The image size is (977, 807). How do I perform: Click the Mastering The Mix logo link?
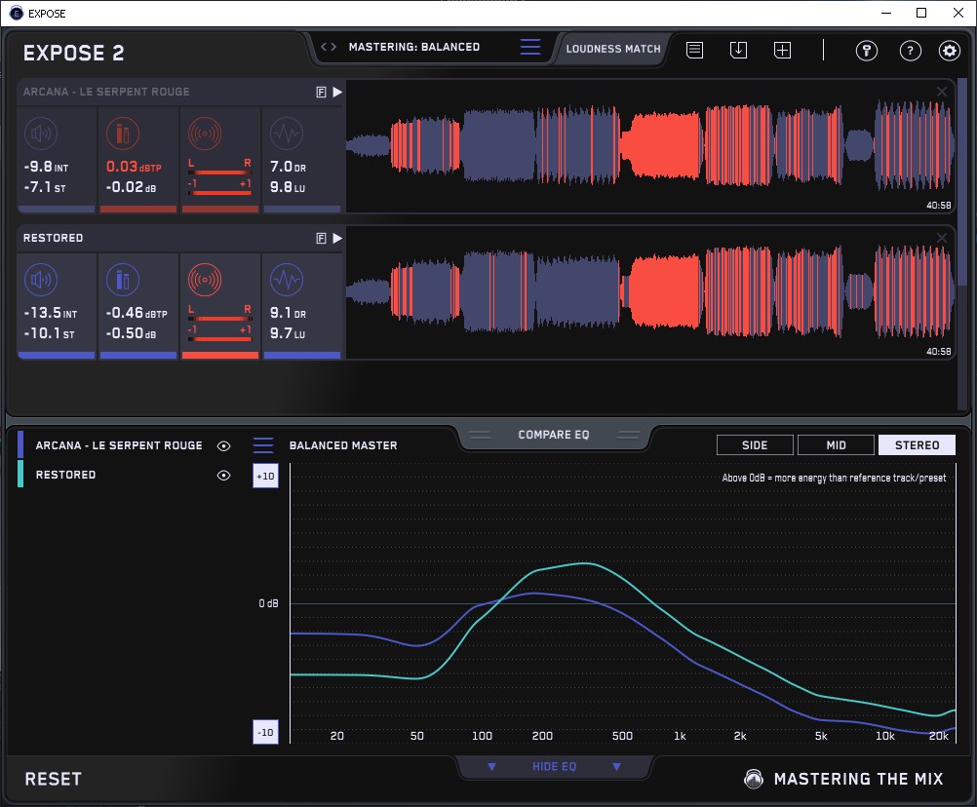(x=843, y=779)
